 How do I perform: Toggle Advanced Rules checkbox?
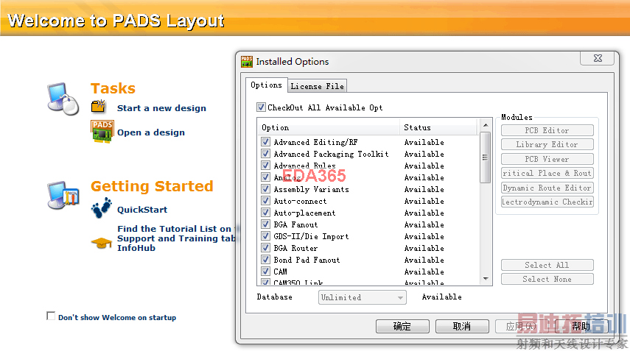(265, 166)
